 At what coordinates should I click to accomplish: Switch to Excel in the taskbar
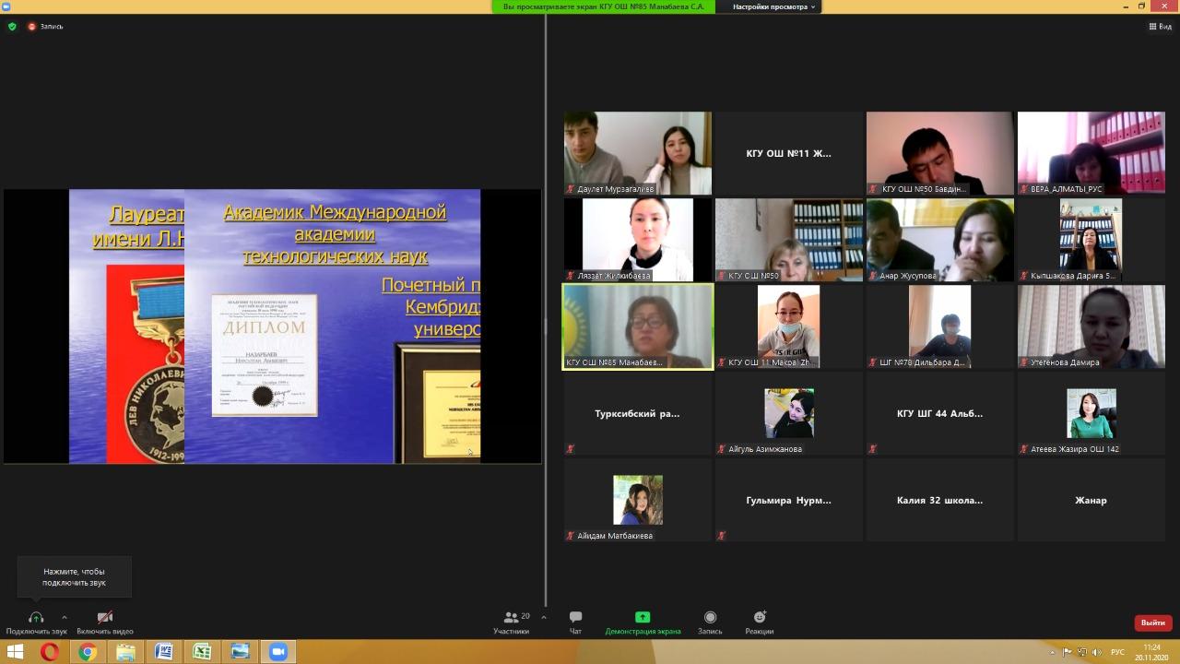click(x=202, y=652)
